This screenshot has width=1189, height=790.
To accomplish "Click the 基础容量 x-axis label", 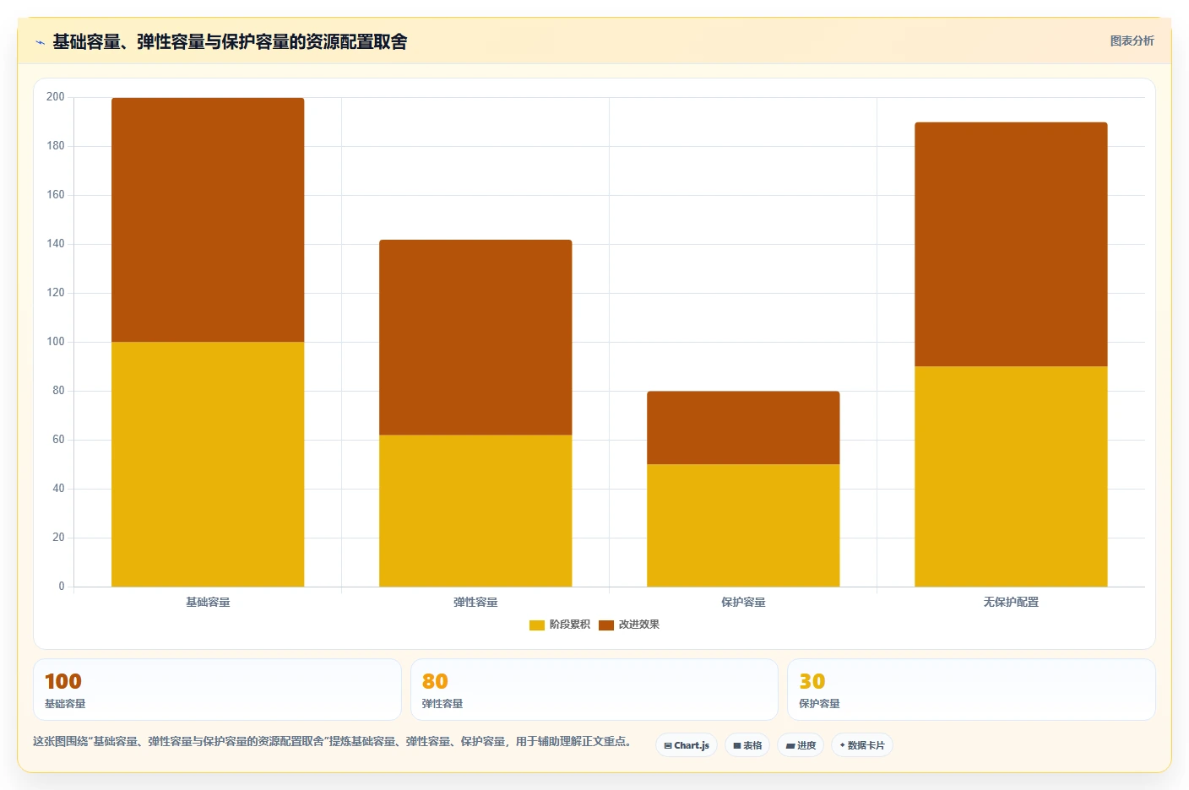I will point(208,602).
